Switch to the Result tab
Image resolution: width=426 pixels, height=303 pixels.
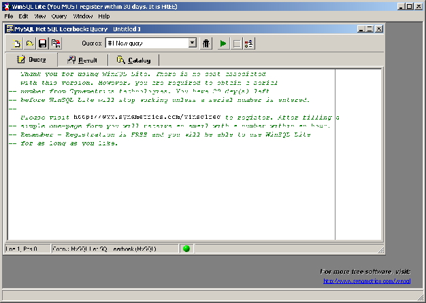(x=82, y=60)
